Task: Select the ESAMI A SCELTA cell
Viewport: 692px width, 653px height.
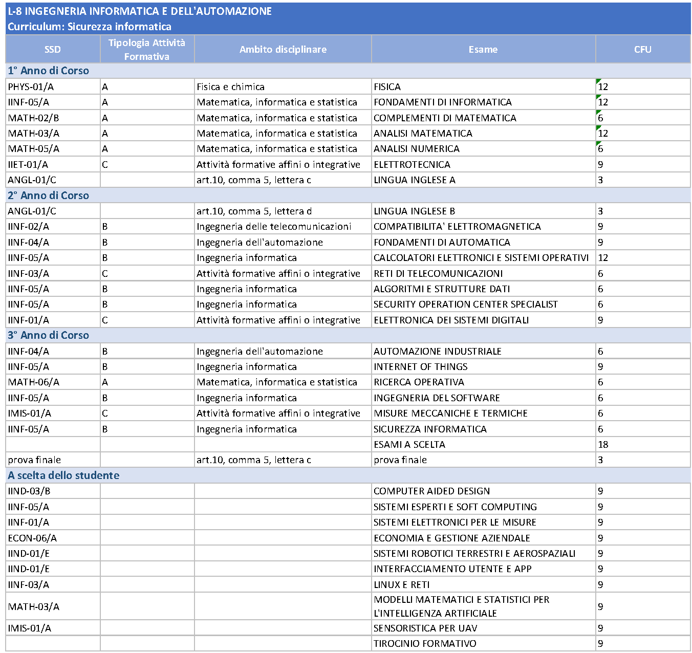Action: (483, 445)
